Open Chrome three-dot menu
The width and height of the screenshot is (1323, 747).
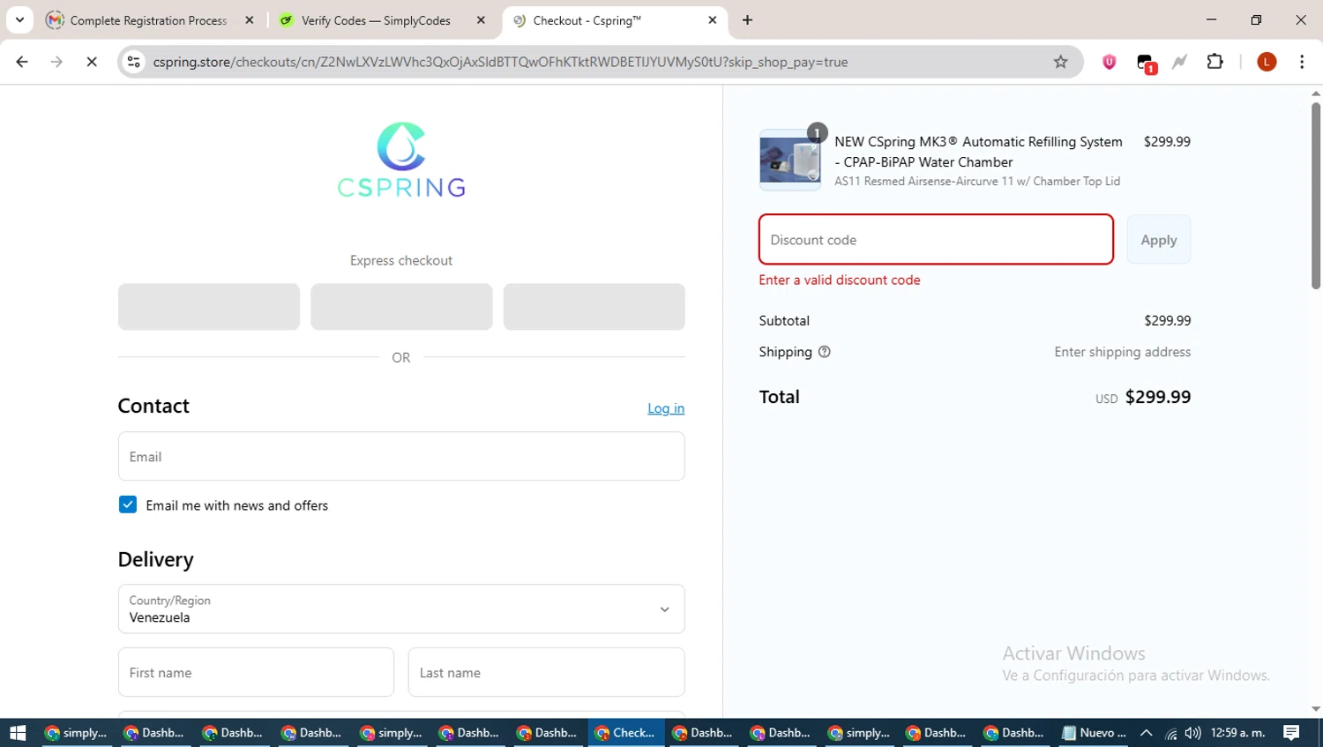1302,62
